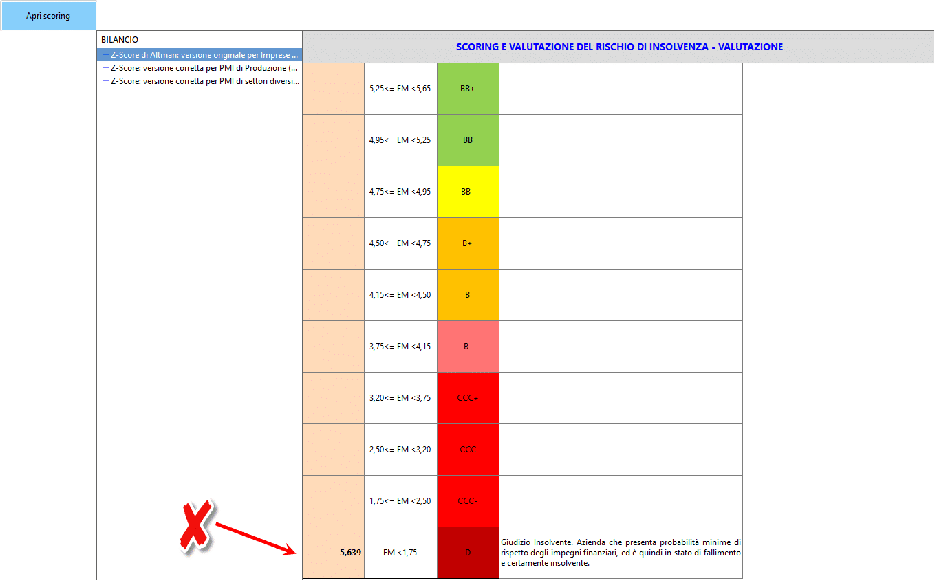Click the range 5,25<= EM <5,65
937x583 pixels.
(x=400, y=89)
